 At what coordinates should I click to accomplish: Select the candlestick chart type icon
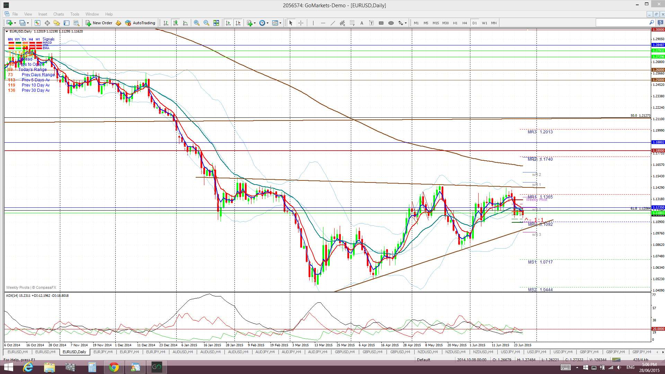(176, 23)
